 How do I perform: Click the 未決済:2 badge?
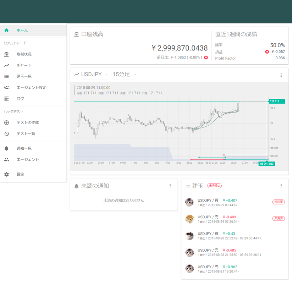point(214,186)
